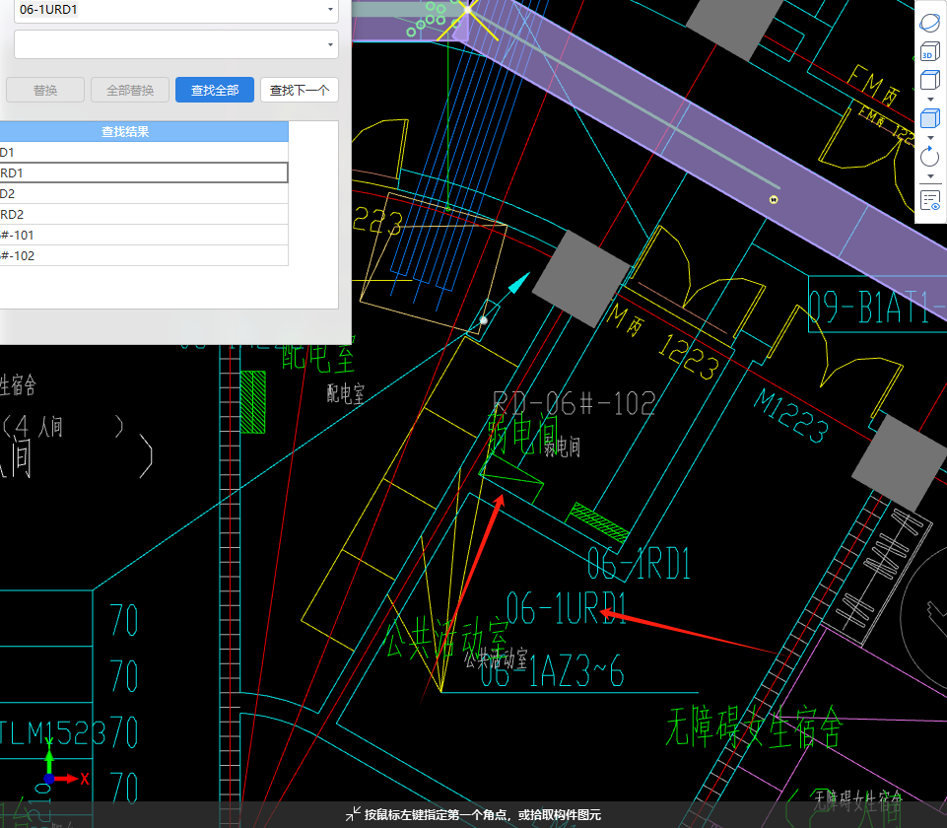Viewport: 947px width, 828px height.
Task: Click the circular rotate view icon
Action: coord(929,157)
